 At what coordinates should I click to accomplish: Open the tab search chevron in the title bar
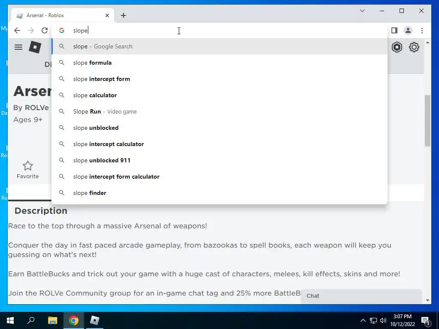pyautogui.click(x=362, y=11)
